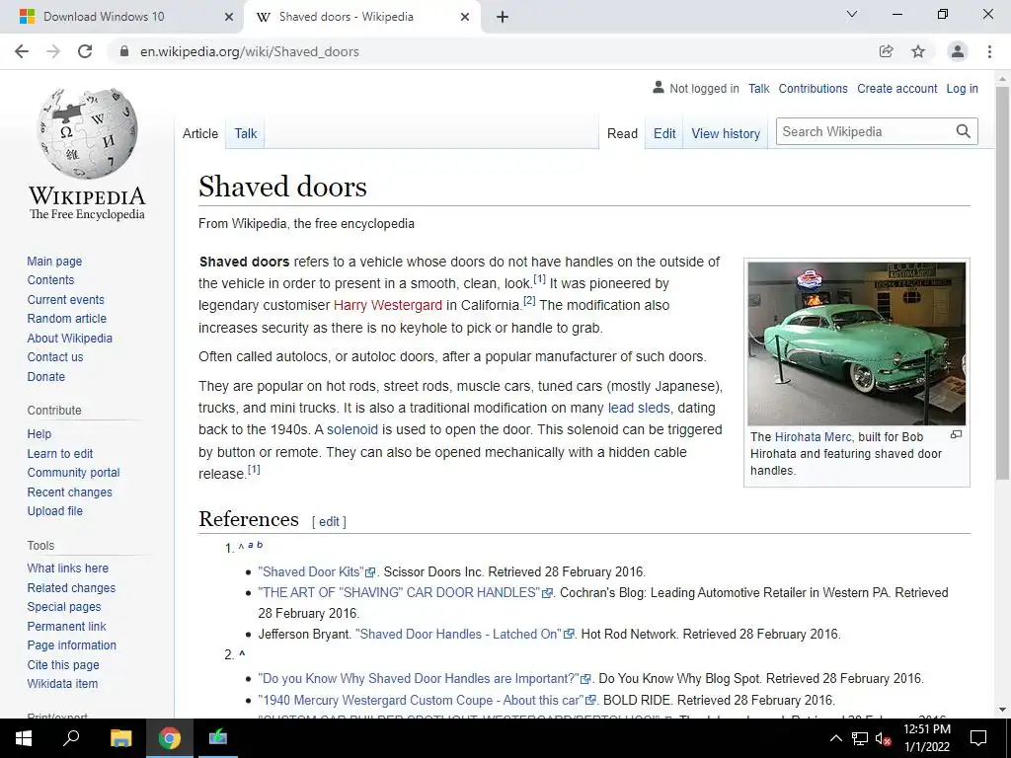1011x758 pixels.
Task: Click the browser forward arrow
Action: click(x=53, y=51)
